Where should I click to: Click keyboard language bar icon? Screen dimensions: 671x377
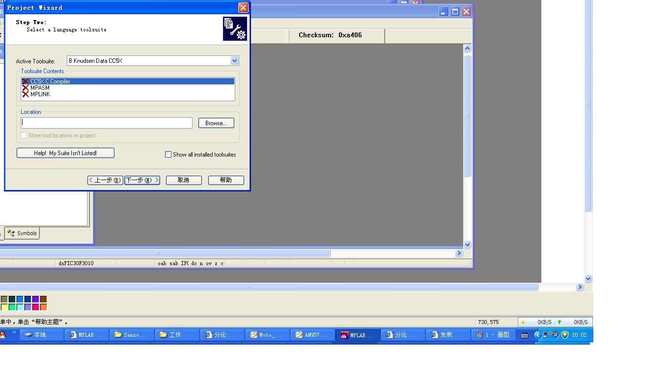point(525,335)
